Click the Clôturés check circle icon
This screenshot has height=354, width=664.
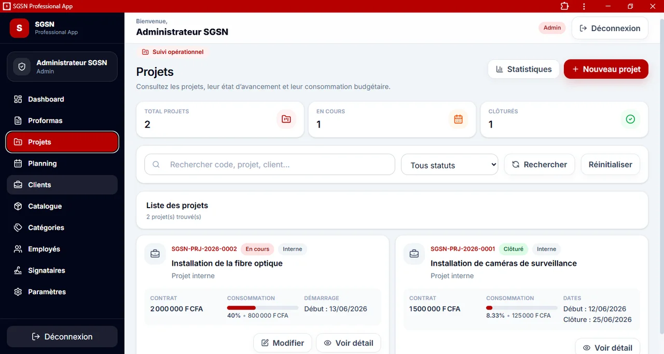[630, 119]
